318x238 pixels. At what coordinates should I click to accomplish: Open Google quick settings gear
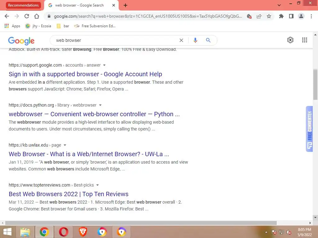[x=290, y=40]
